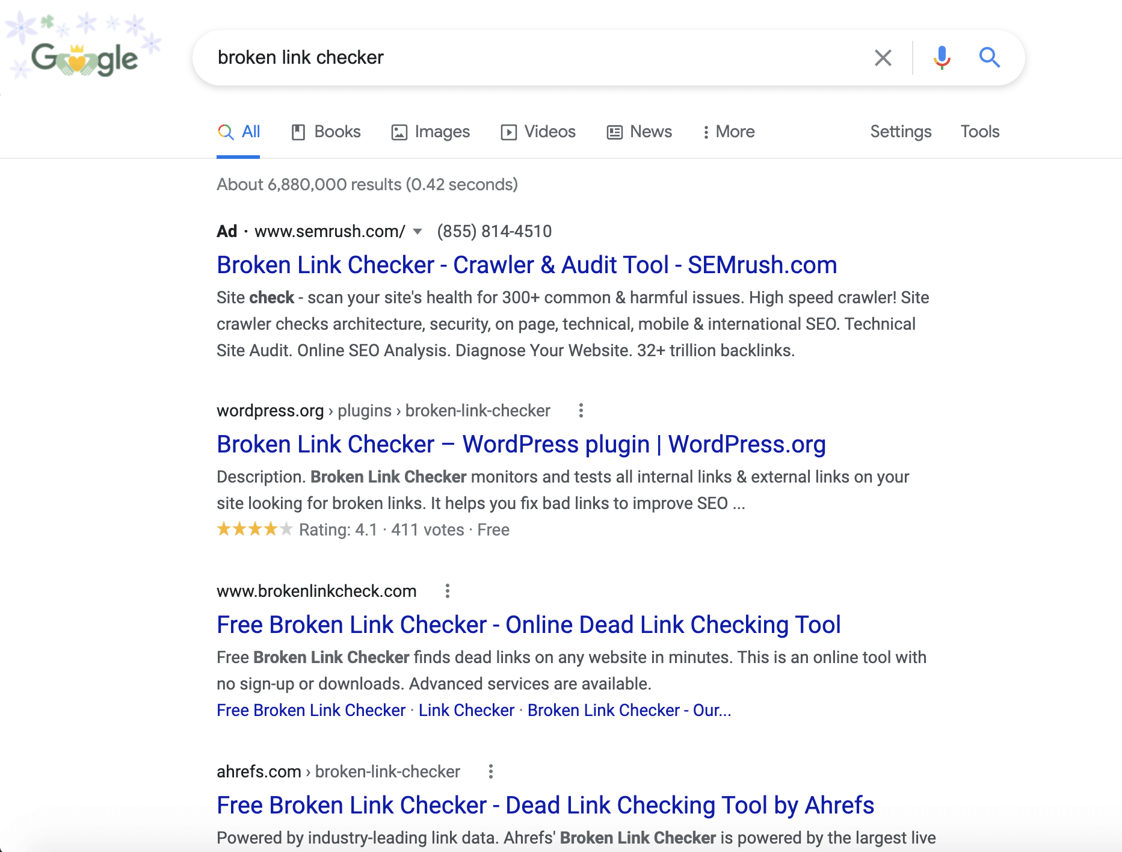
Task: Expand the Ad info arrow next to semrush.com
Action: click(416, 232)
